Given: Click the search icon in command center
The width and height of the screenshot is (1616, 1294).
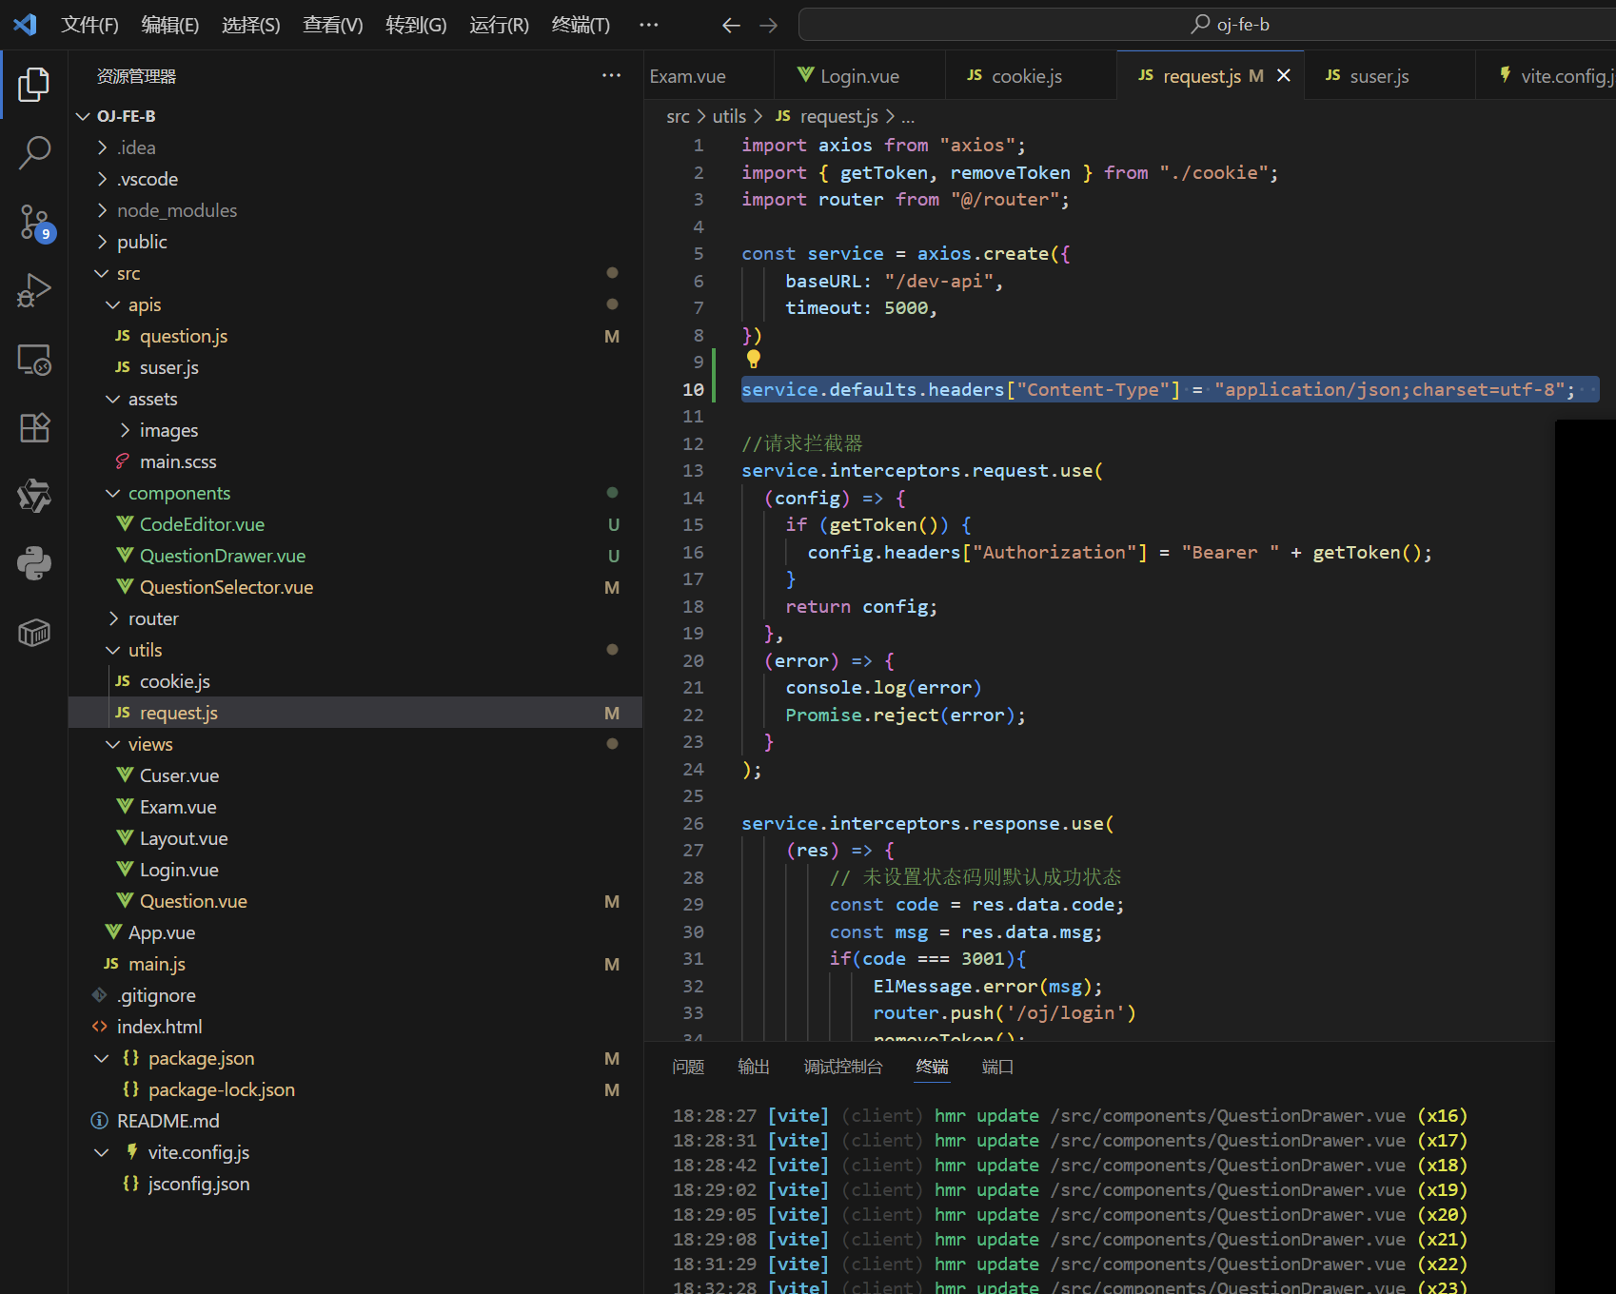Looking at the screenshot, I should click(x=1200, y=24).
